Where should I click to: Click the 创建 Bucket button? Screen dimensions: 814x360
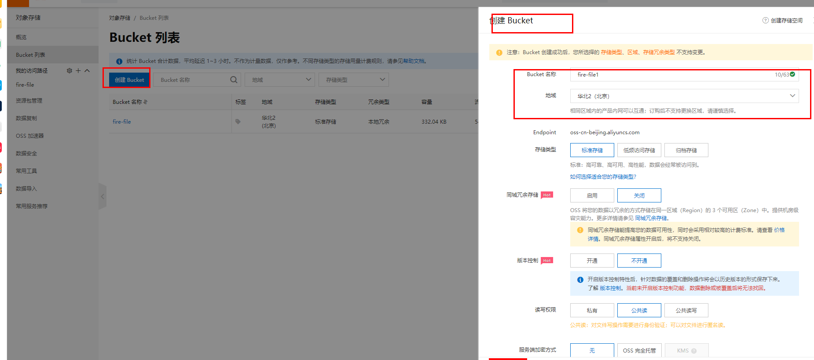pyautogui.click(x=129, y=80)
